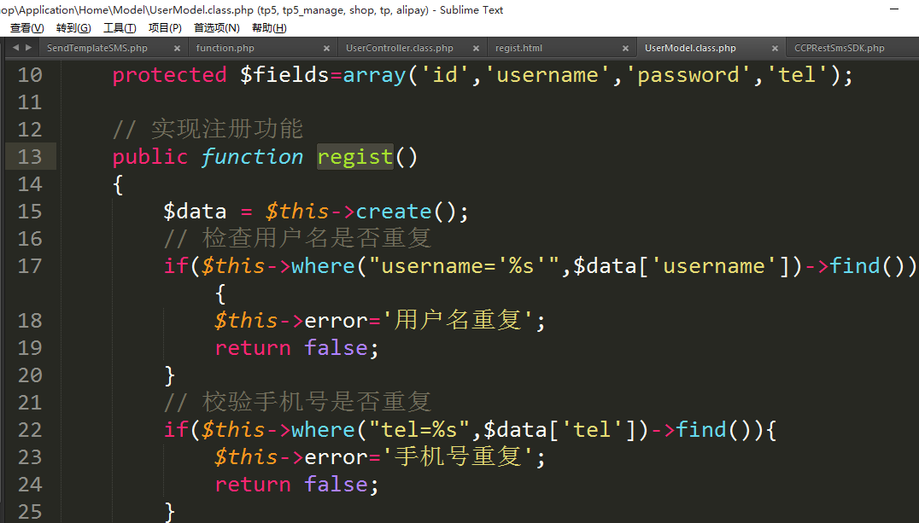Viewport: 919px width, 523px height.
Task: Open the 转到(G) menu
Action: click(x=73, y=28)
